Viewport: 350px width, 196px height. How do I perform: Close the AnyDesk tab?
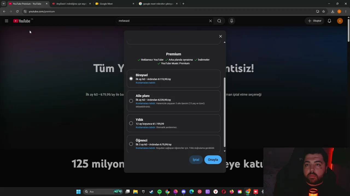90,4
